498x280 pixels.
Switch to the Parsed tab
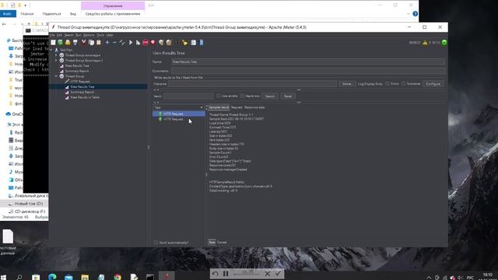[222, 242]
